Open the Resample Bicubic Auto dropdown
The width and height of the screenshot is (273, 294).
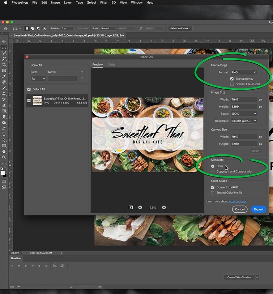point(243,121)
